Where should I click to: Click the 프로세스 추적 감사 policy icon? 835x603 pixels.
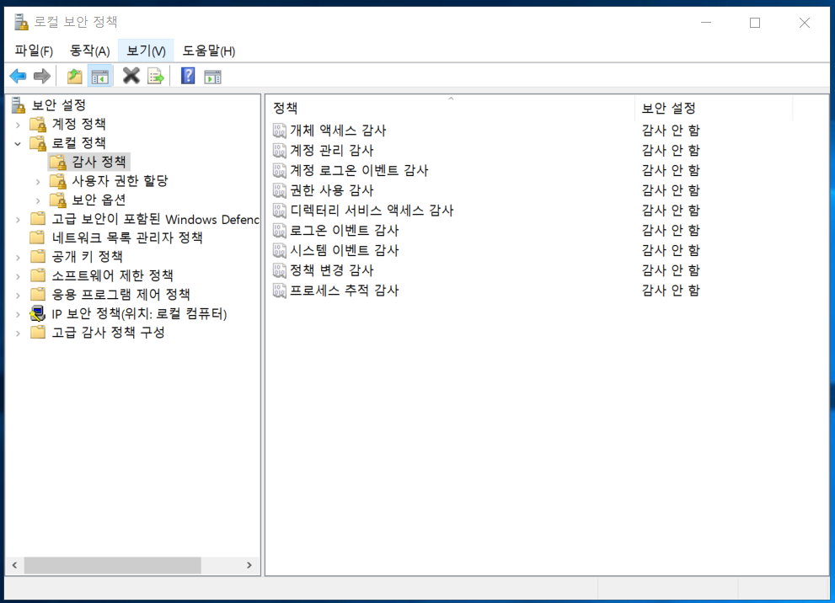click(280, 291)
